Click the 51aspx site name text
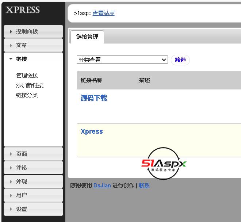 coord(83,13)
